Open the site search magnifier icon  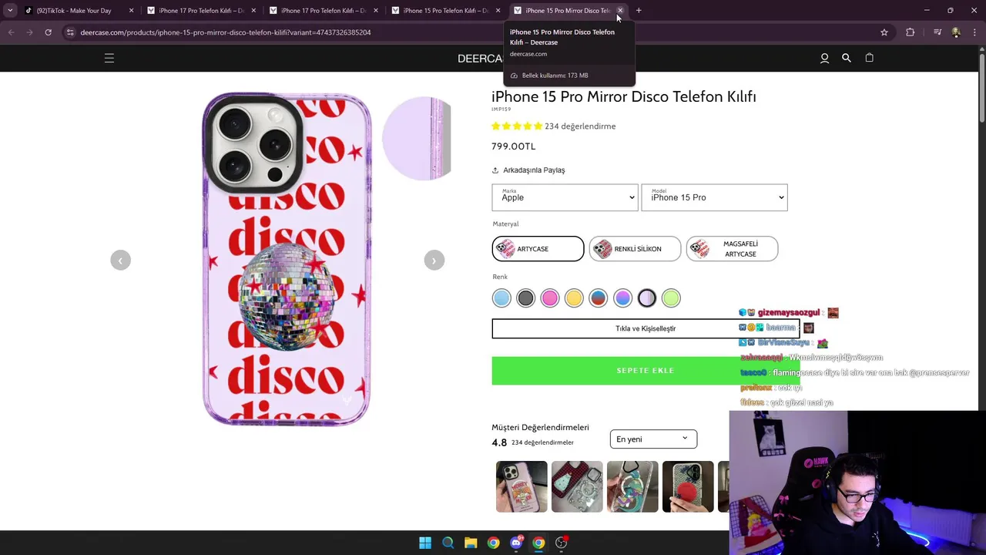pyautogui.click(x=847, y=58)
